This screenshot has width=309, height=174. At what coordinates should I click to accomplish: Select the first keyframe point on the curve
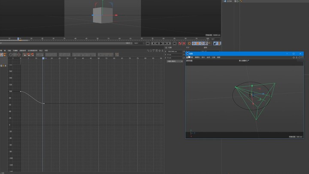[x=21, y=91]
